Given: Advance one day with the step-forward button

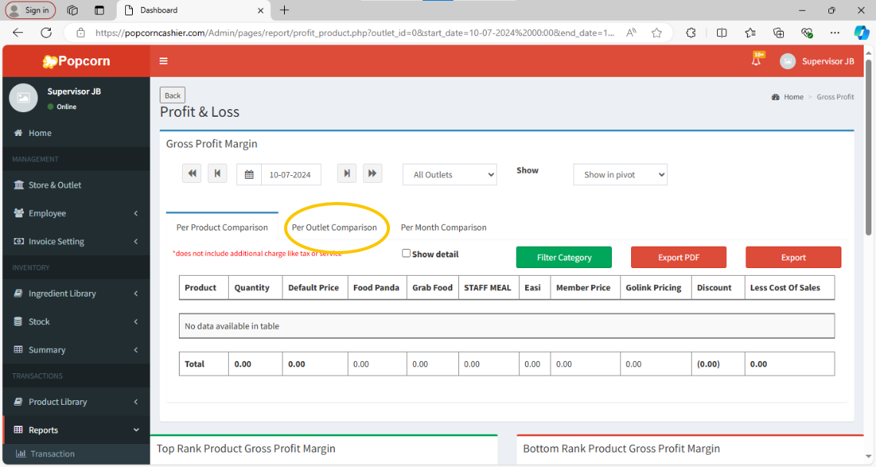Looking at the screenshot, I should (346, 174).
